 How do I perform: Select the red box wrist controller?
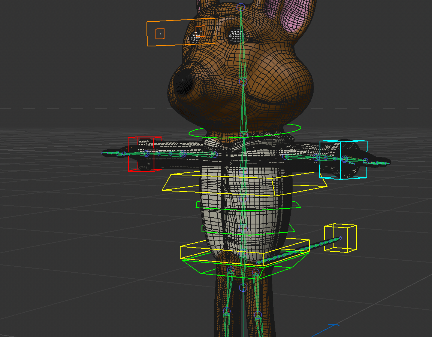(145, 154)
